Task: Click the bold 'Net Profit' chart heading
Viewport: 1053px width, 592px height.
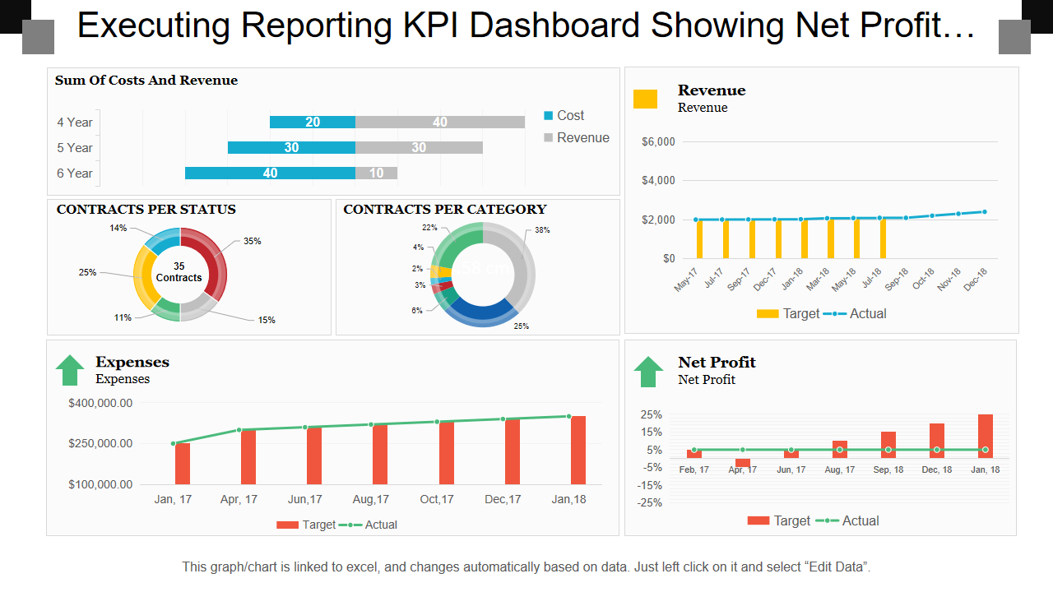Action: point(717,363)
